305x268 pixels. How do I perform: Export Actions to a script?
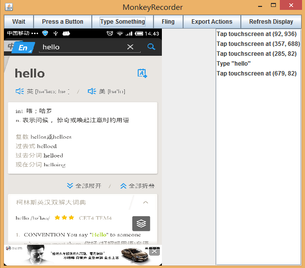tap(212, 22)
